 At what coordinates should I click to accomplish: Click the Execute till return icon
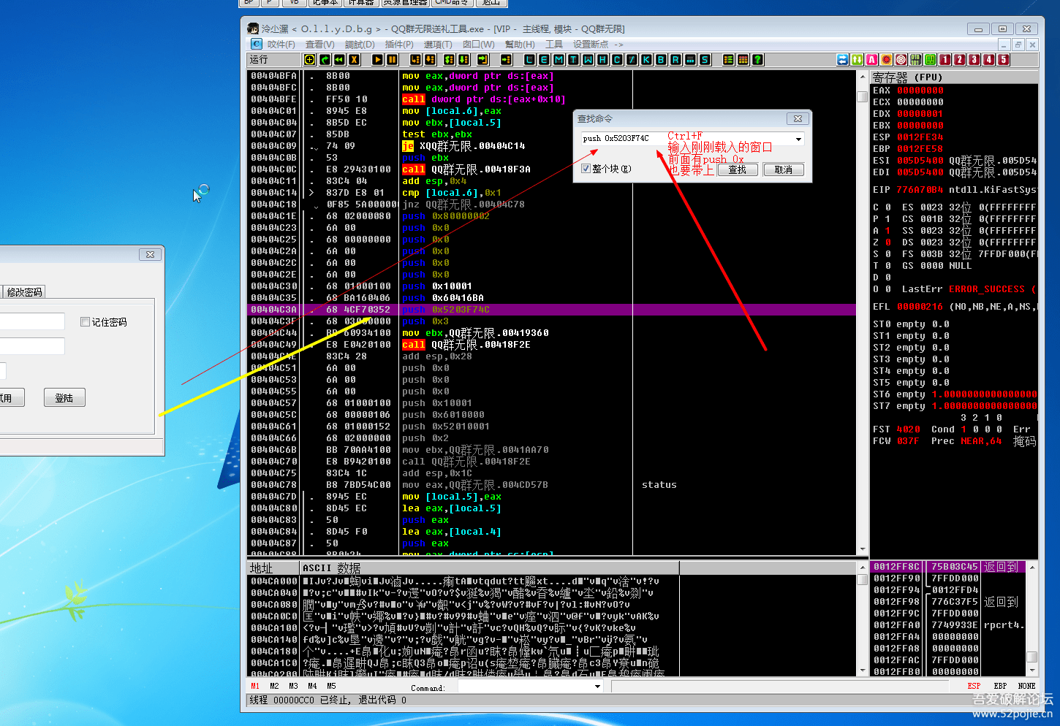482,60
